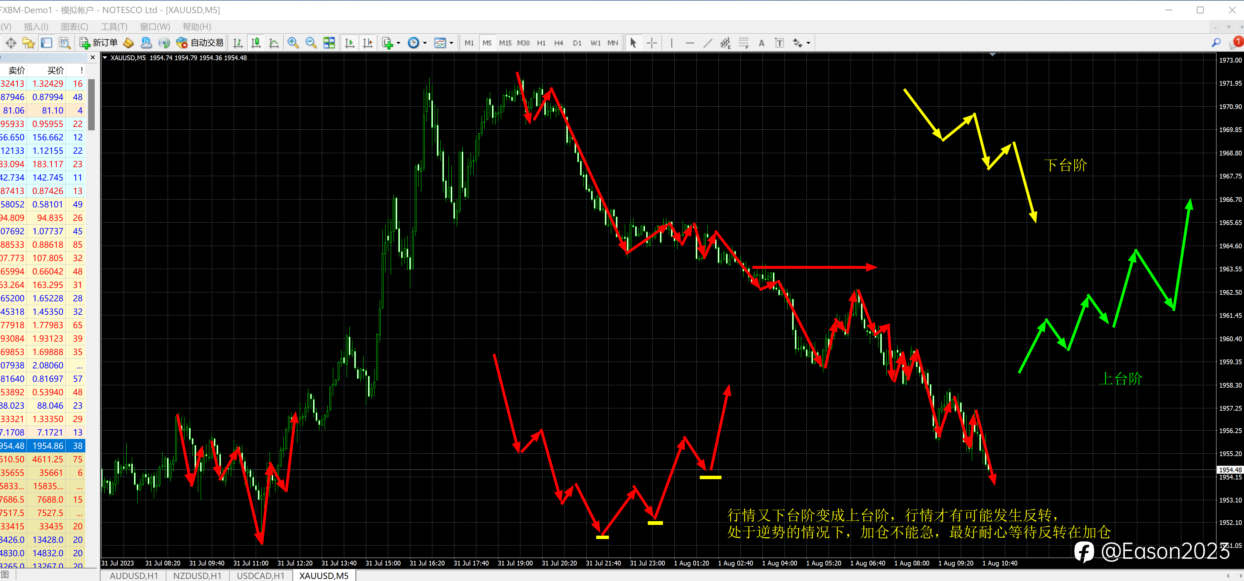Select the text A tool
Screen dimensions: 1244x581
pyautogui.click(x=761, y=43)
